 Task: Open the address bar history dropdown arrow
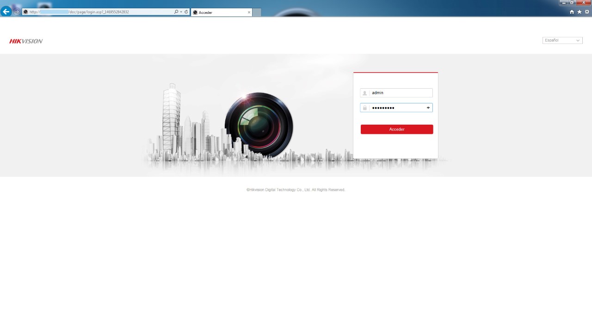tap(181, 12)
